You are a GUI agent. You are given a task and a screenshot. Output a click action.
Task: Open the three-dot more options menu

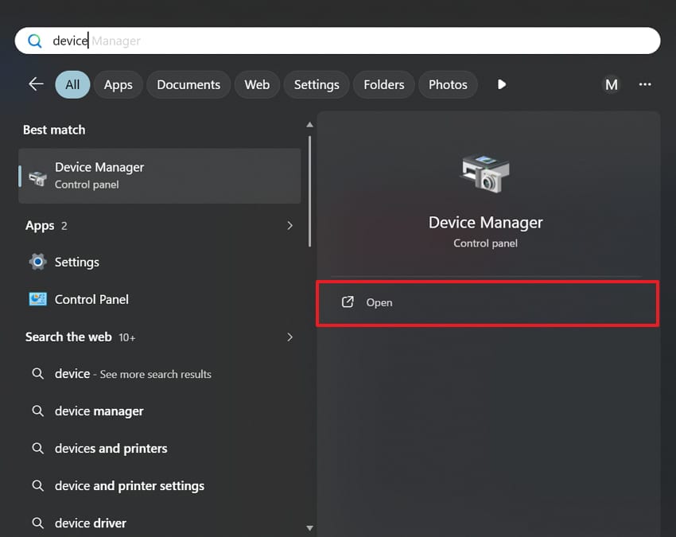(645, 84)
